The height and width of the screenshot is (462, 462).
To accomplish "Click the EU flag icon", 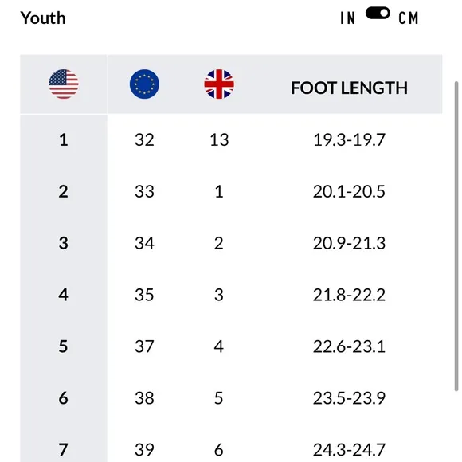I will pos(144,84).
